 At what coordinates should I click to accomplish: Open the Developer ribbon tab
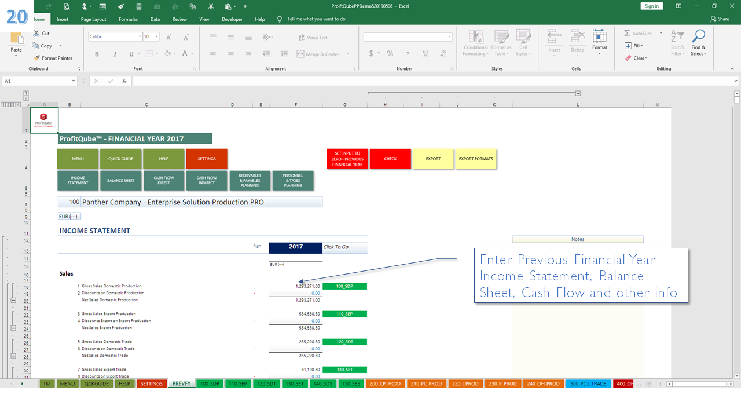click(x=232, y=19)
